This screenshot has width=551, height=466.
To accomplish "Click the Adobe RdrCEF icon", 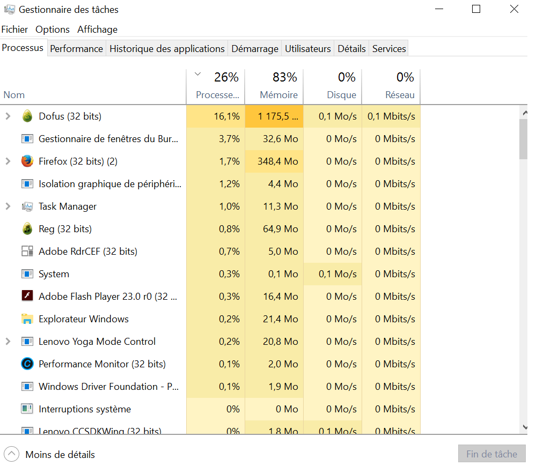I will click(x=27, y=251).
